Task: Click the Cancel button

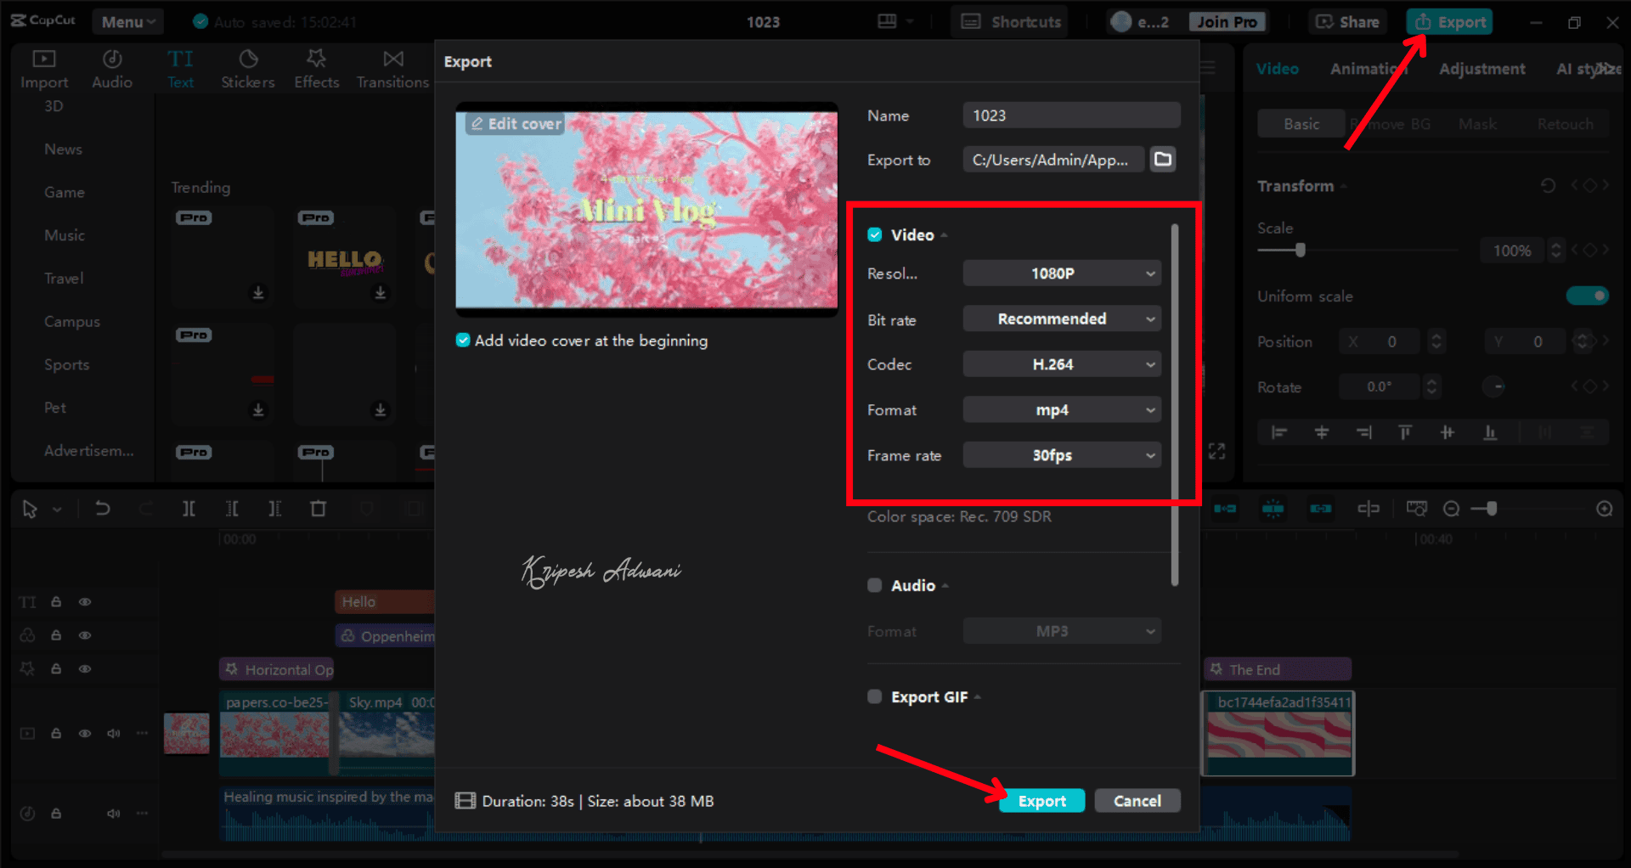Action: [x=1137, y=801]
